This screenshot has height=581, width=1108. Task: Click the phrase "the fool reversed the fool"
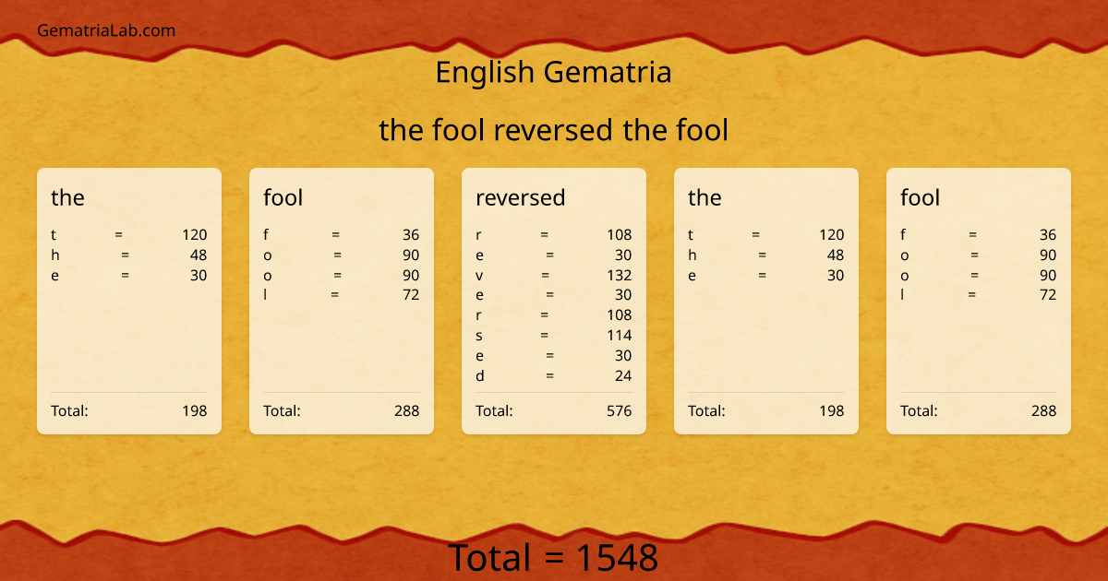[554, 130]
